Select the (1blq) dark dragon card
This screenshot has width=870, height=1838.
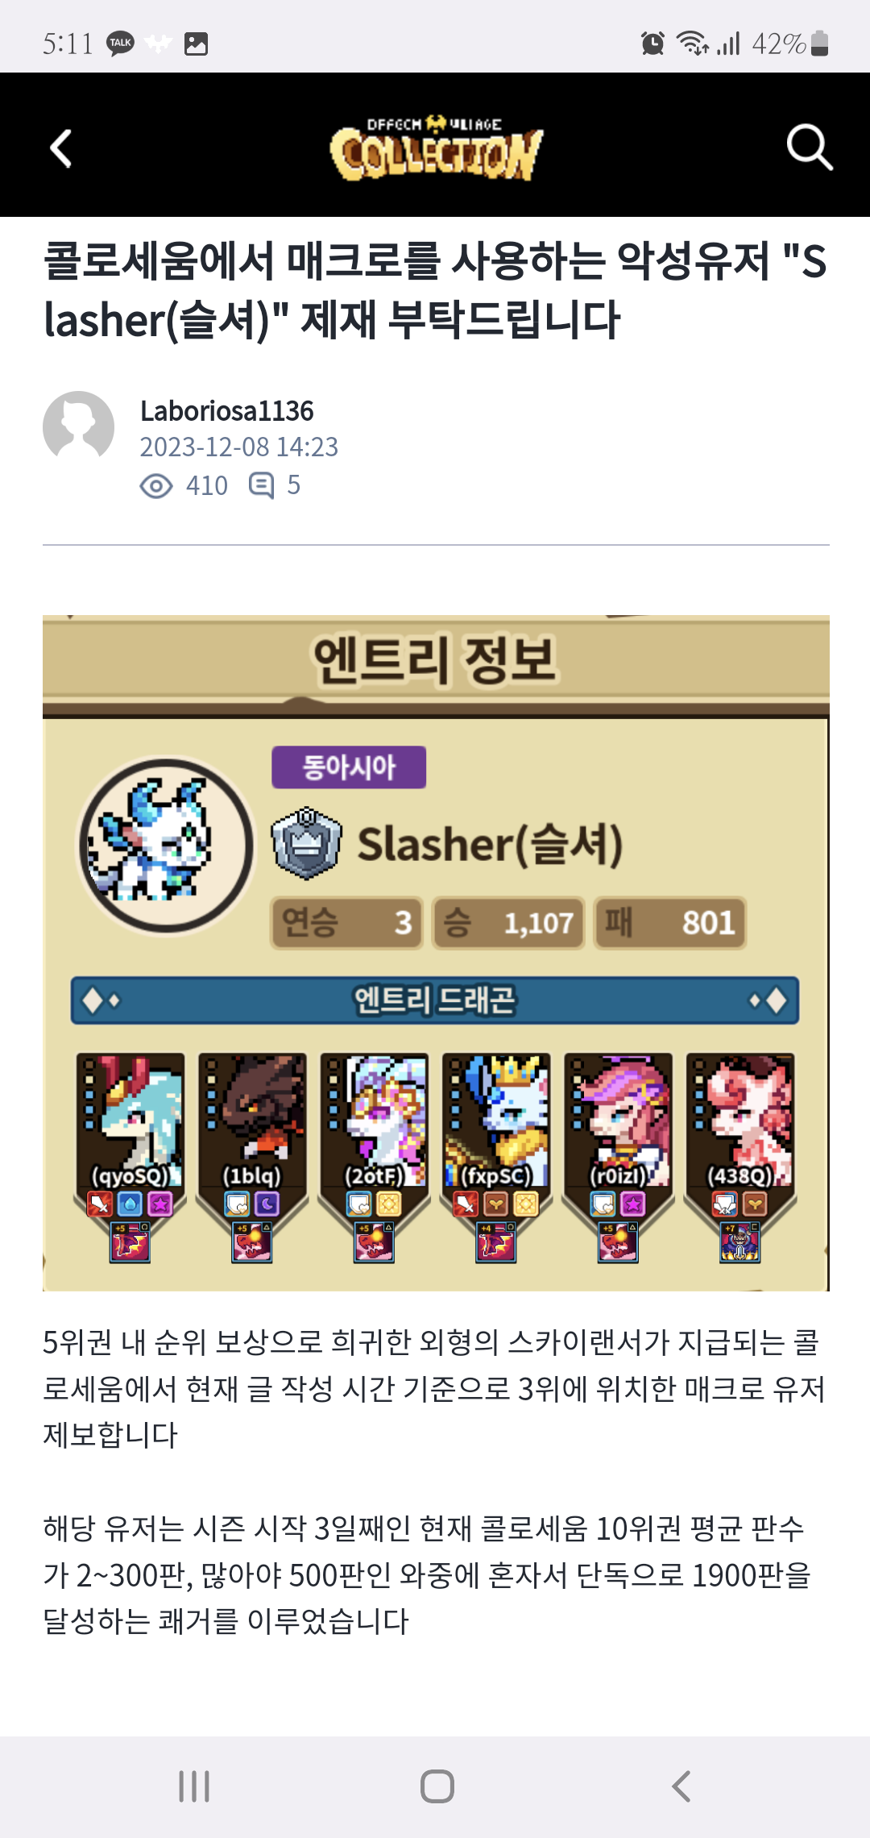(252, 1158)
